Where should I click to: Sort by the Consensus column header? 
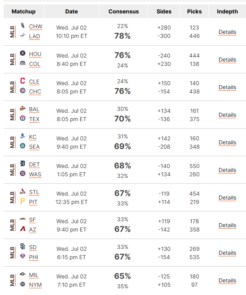[x=124, y=11]
